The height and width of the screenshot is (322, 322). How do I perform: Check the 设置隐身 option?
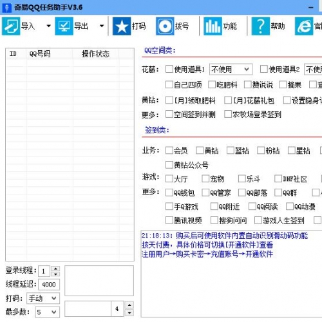point(287,100)
